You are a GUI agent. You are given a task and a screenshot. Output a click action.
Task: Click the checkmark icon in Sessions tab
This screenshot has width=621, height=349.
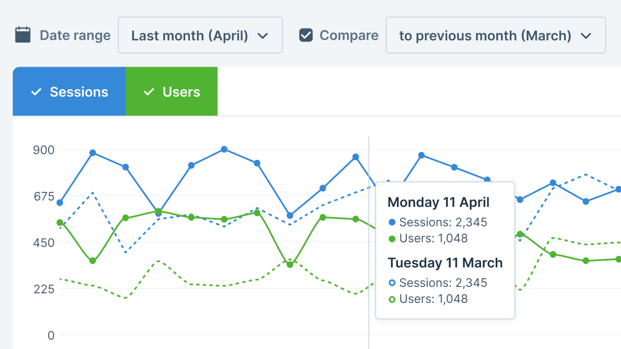[36, 92]
